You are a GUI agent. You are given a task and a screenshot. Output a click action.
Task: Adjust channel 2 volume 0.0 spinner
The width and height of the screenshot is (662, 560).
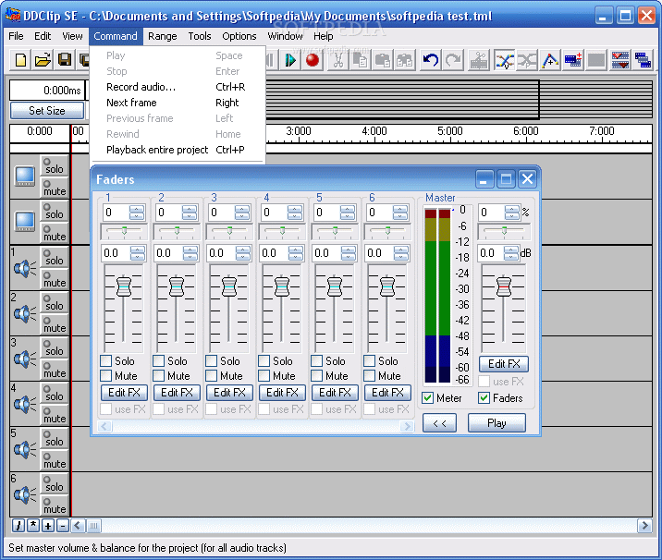(190, 253)
